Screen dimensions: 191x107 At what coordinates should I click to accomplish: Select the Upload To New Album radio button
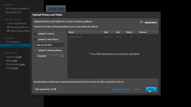[x=35, y=40]
